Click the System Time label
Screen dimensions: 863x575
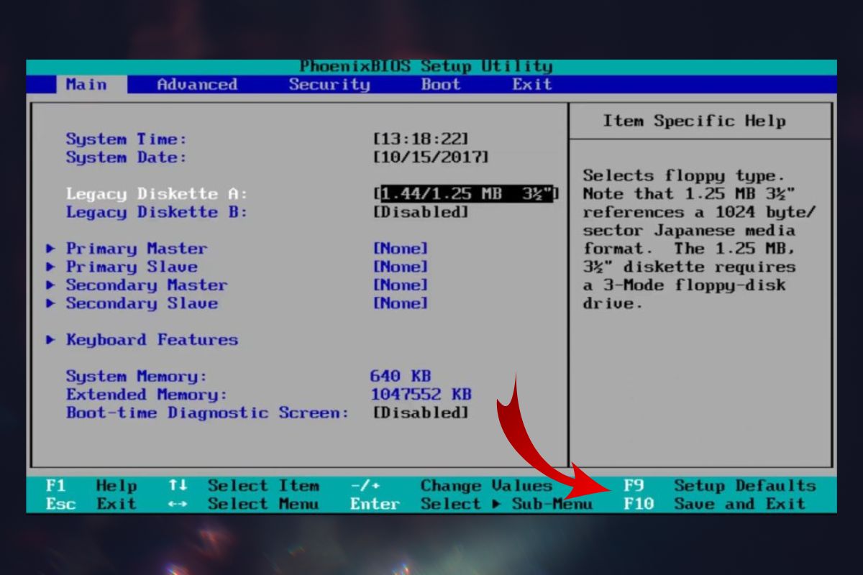click(127, 139)
